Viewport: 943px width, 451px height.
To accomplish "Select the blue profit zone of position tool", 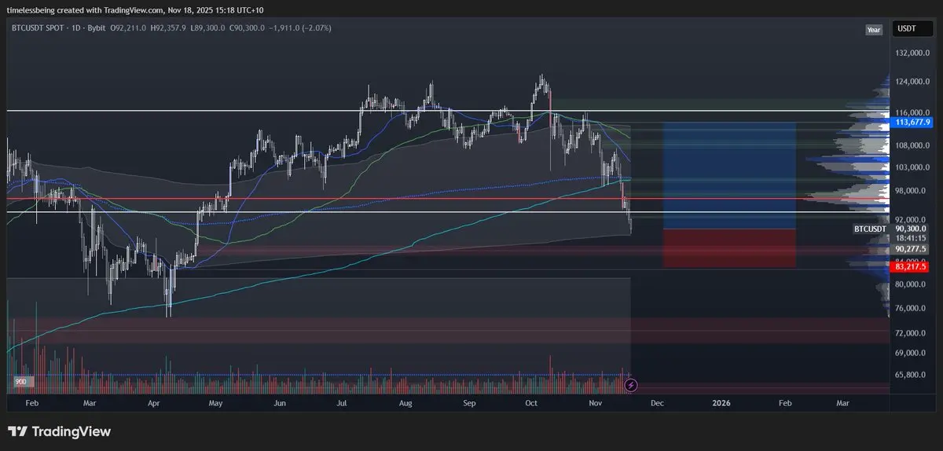I will pos(730,175).
